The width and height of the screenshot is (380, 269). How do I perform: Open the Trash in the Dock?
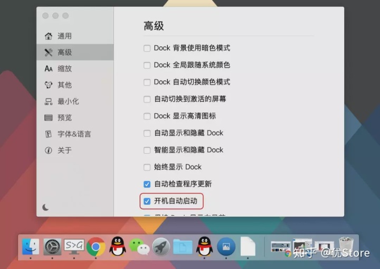[x=346, y=246]
